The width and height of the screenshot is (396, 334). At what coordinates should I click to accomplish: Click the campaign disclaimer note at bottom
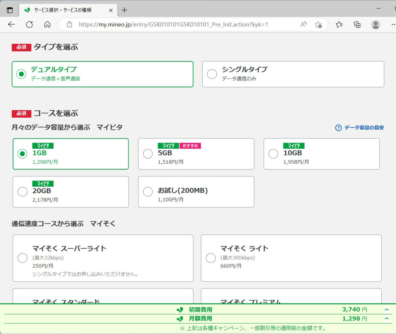tap(253, 328)
